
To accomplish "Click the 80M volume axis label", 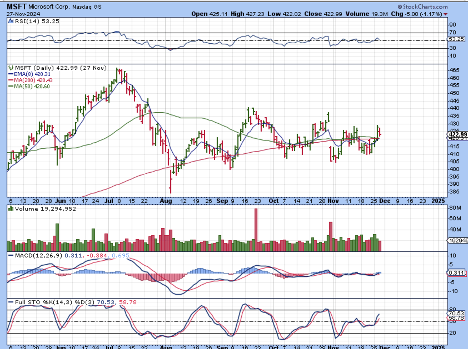I will point(454,207).
